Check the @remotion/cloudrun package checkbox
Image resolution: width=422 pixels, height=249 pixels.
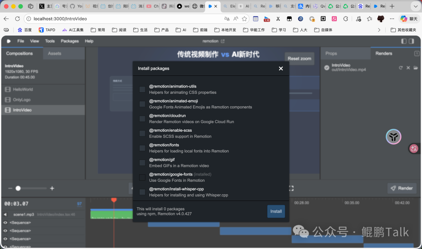142,119
